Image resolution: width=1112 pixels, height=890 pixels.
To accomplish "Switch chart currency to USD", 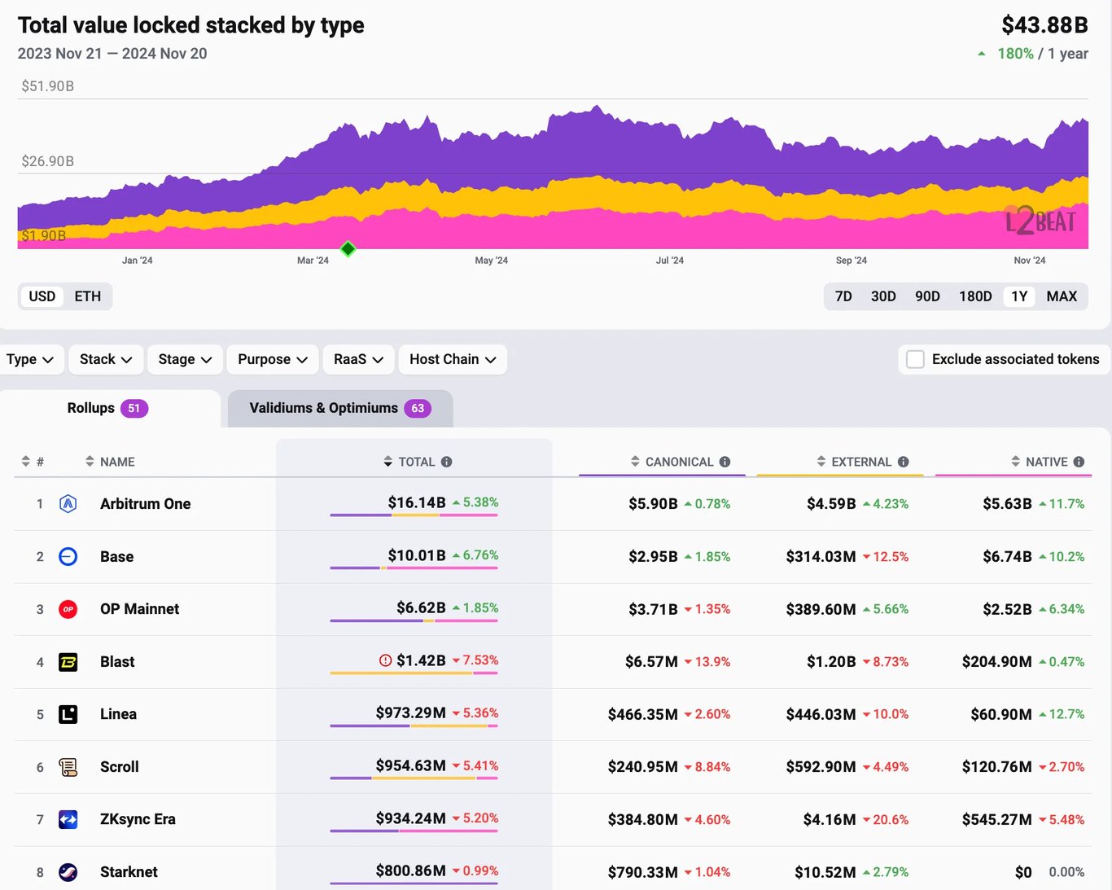I will click(42, 296).
